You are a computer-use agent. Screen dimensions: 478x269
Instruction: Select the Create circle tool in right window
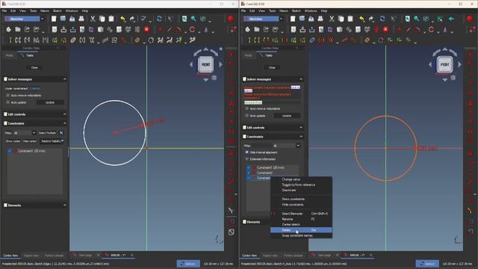point(431,30)
